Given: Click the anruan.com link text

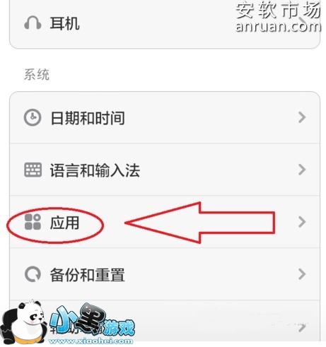Looking at the screenshot, I should tap(278, 26).
